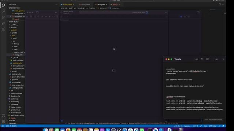This screenshot has width=234, height=131.
Task: Open settings.gradle in the explorer
Action: pos(17,88)
